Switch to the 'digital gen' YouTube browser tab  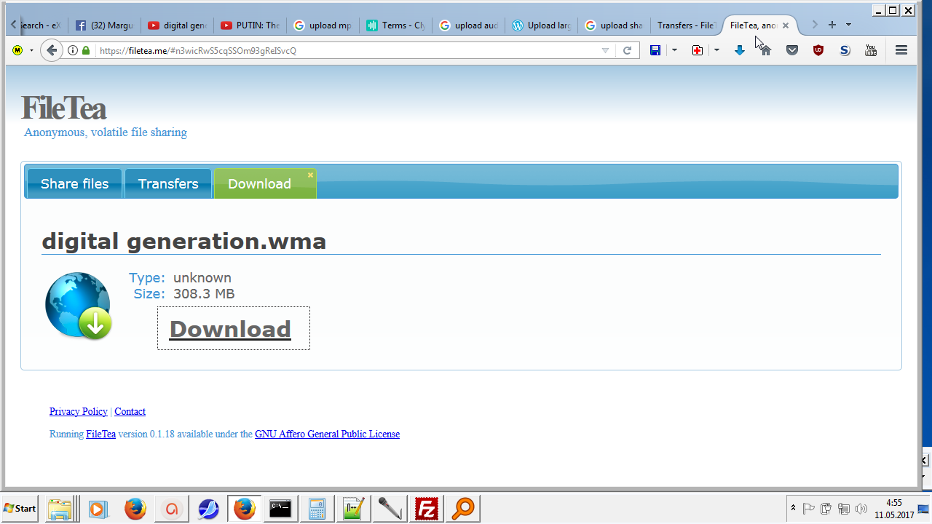coord(177,25)
